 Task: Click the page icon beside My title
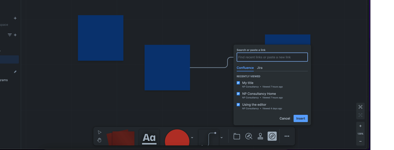point(238,83)
